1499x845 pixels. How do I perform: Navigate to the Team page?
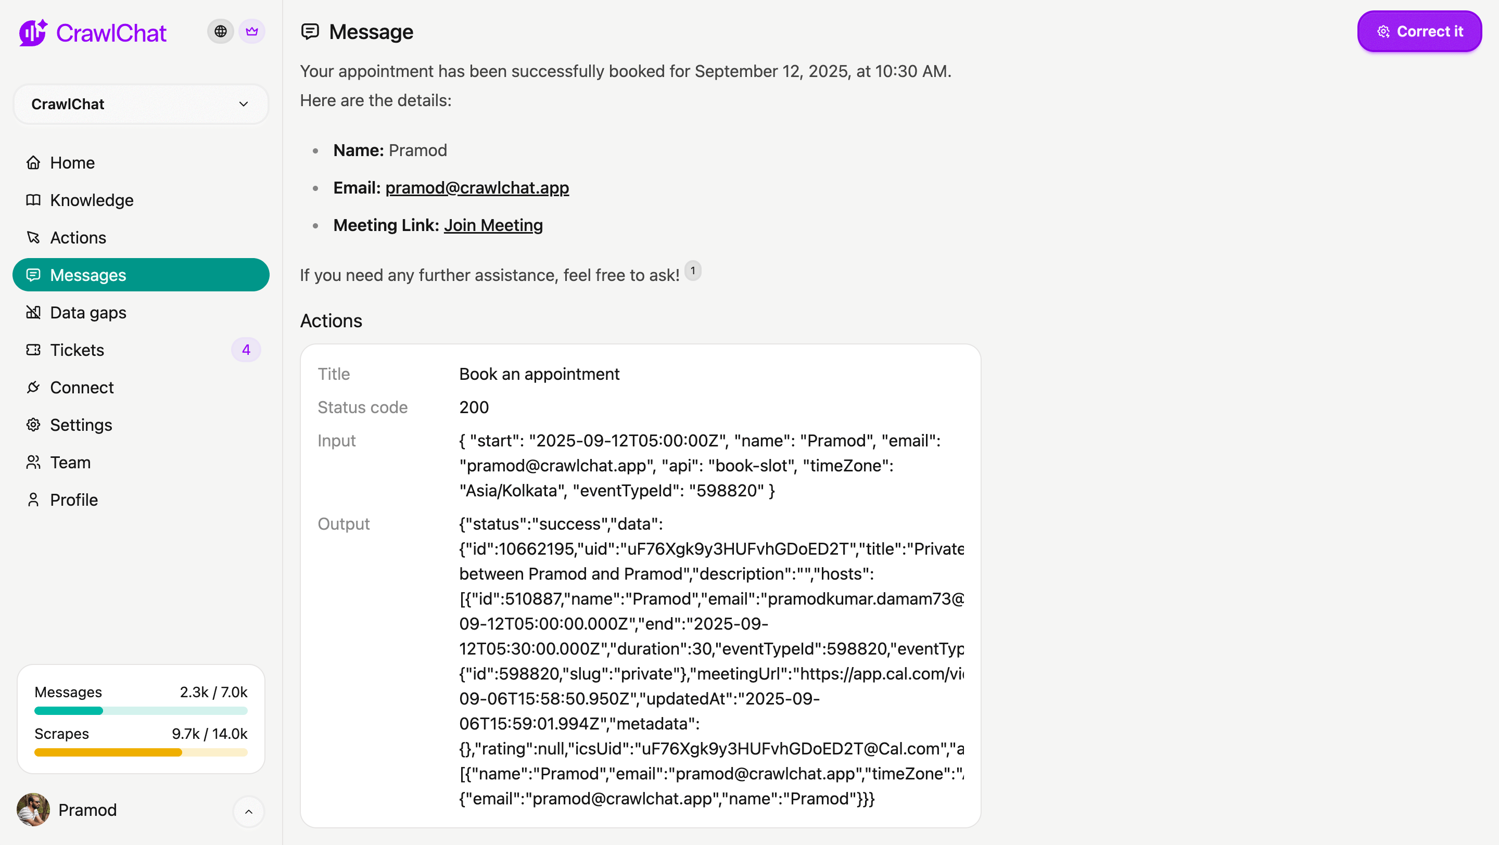70,463
